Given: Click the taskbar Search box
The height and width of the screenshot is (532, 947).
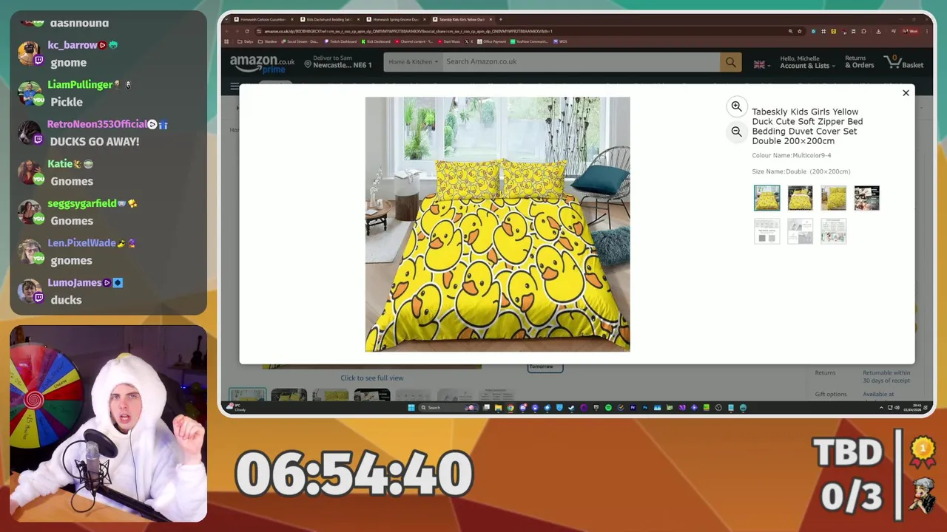Looking at the screenshot, I should pyautogui.click(x=449, y=407).
